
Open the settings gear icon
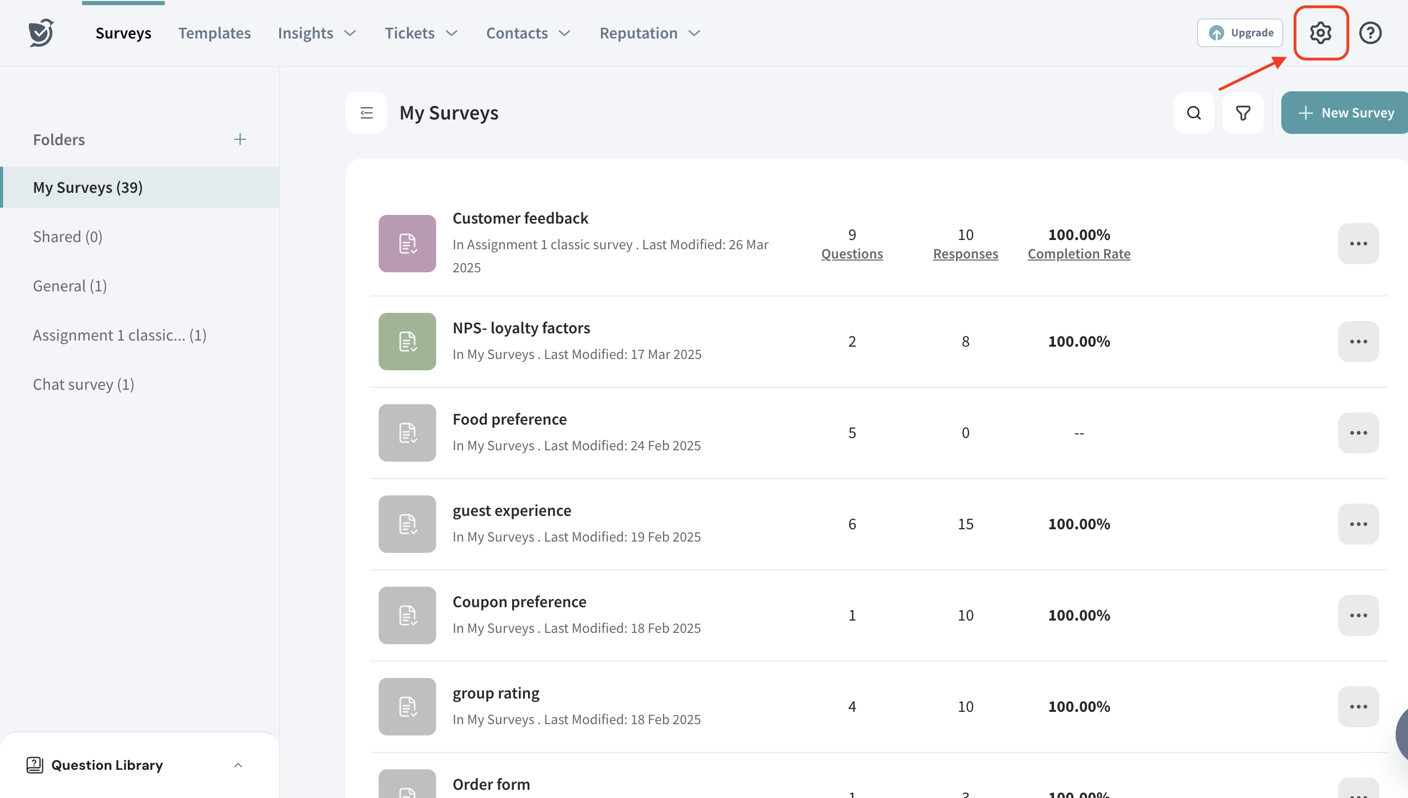click(1320, 33)
